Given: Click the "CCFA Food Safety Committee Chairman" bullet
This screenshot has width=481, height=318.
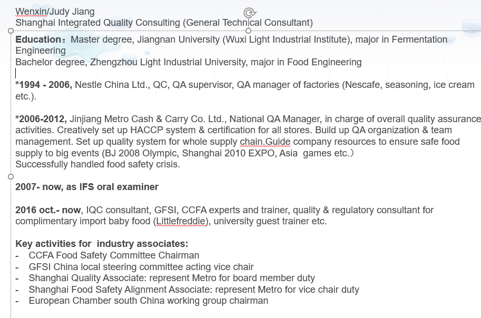Looking at the screenshot, I should [x=114, y=255].
